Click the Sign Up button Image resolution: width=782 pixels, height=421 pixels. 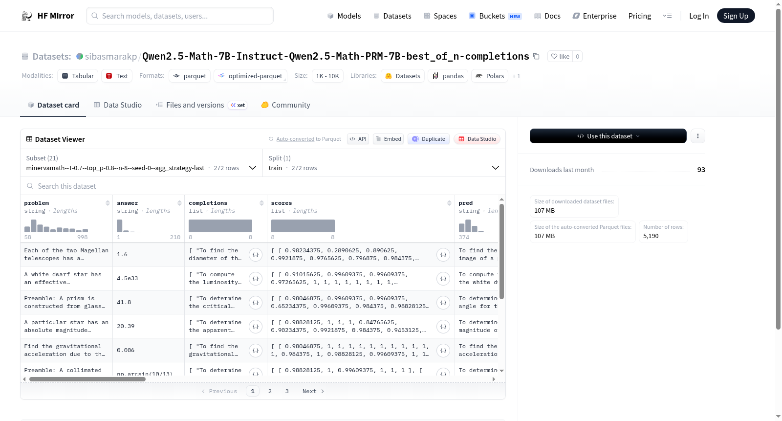[x=736, y=16]
